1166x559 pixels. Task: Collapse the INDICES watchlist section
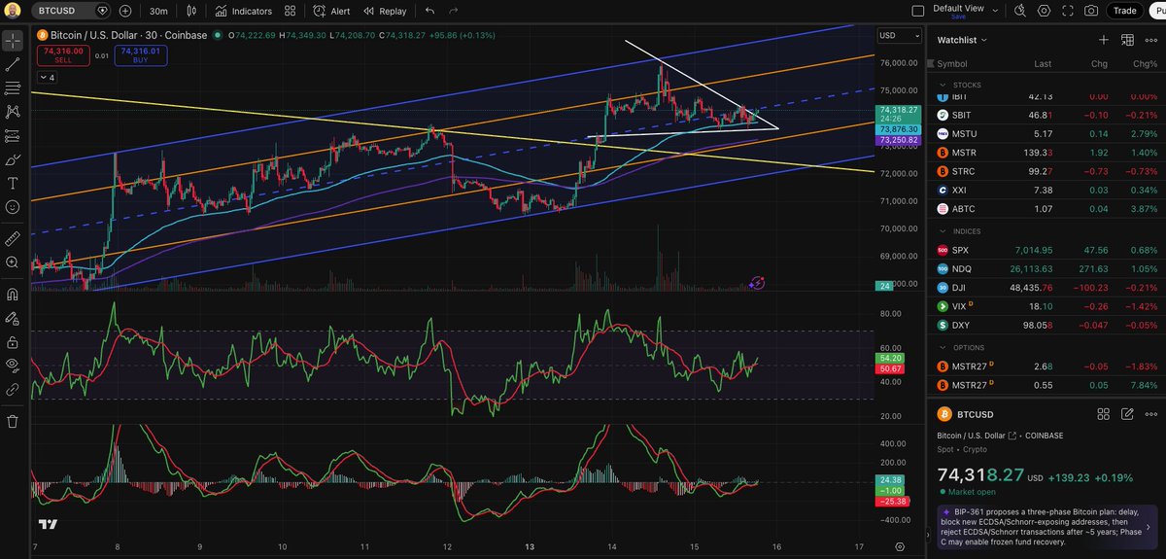[x=942, y=231]
